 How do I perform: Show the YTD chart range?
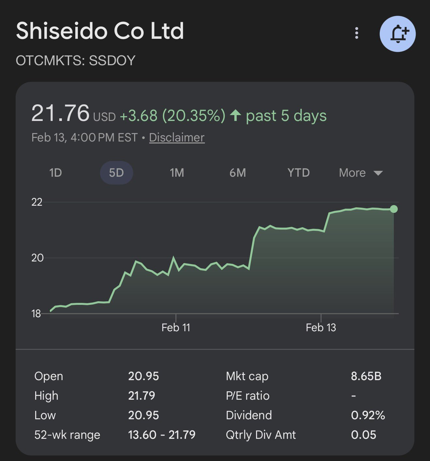click(298, 172)
